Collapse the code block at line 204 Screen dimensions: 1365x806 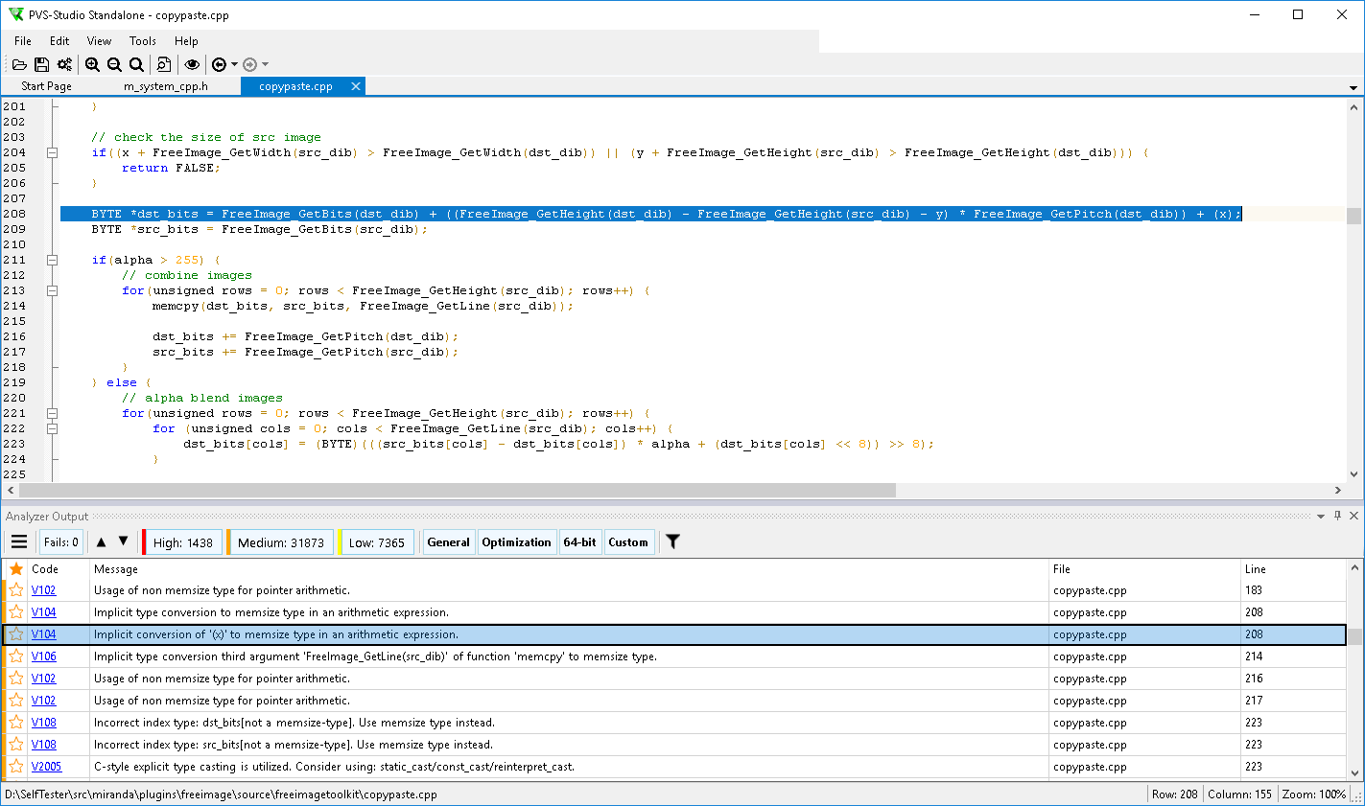tap(53, 152)
